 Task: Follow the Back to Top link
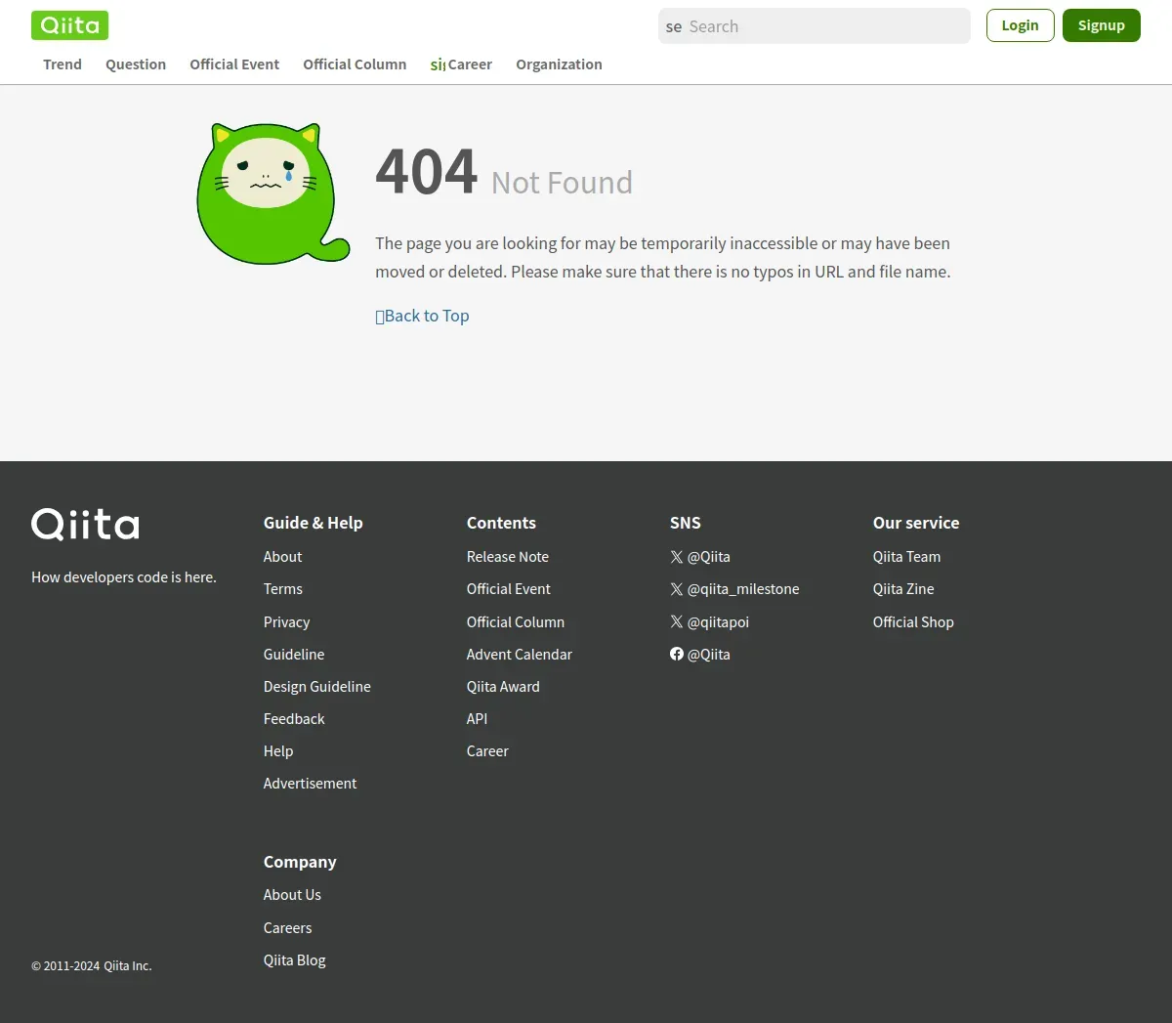point(422,316)
